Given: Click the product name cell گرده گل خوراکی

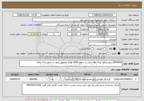Looking at the screenshot, I should coord(87,79).
